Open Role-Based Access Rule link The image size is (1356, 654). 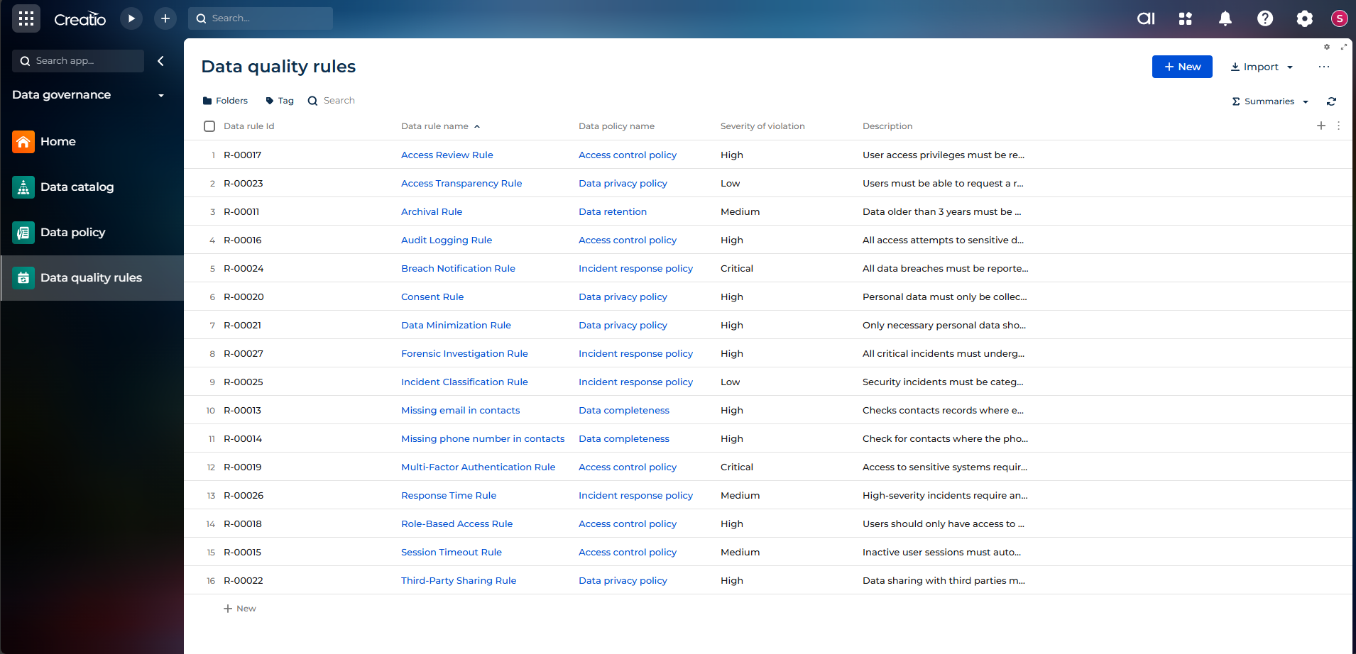pos(456,523)
